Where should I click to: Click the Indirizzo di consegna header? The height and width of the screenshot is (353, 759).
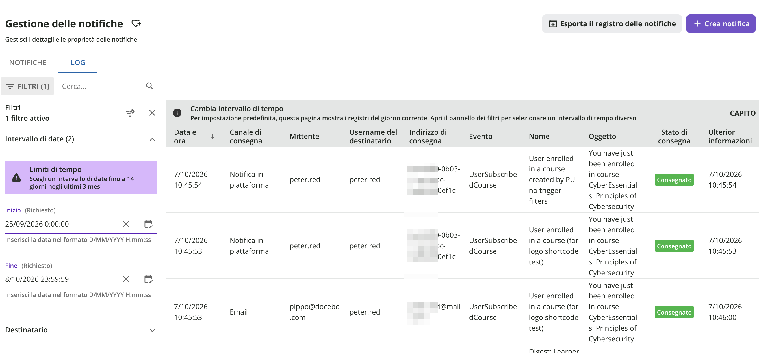[x=428, y=136]
